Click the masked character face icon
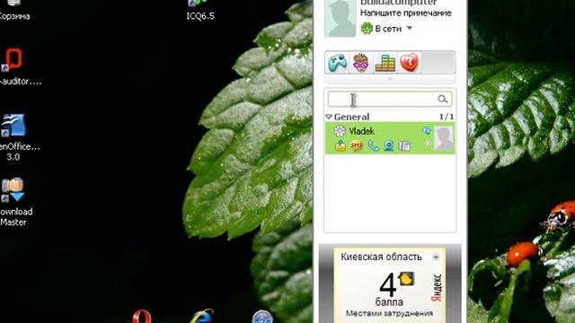This screenshot has width=575, height=323. click(361, 62)
